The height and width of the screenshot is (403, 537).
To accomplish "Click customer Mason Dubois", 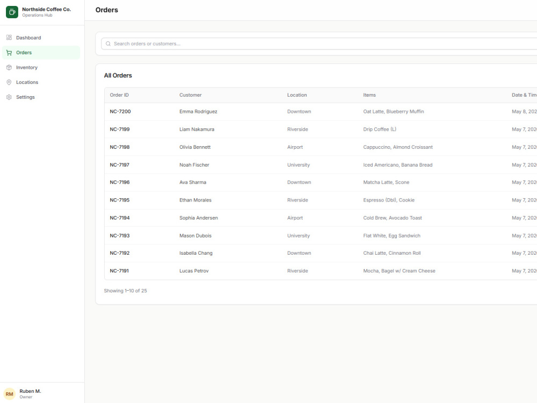I will (x=195, y=236).
